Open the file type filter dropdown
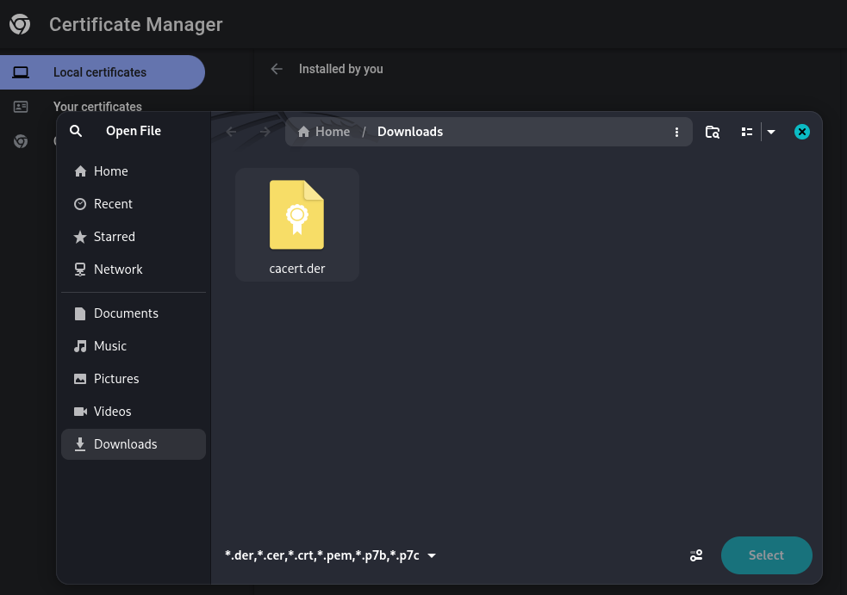 pos(331,555)
